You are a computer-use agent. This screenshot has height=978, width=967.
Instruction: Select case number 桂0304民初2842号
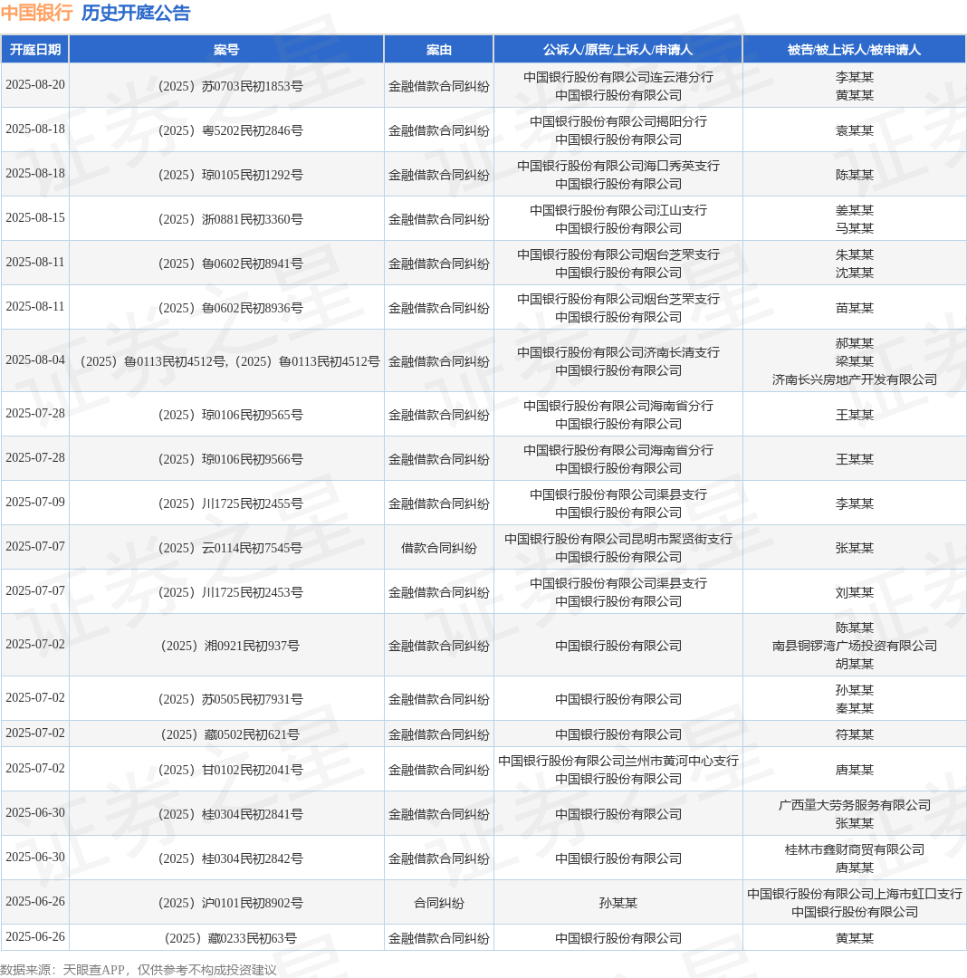coord(231,858)
